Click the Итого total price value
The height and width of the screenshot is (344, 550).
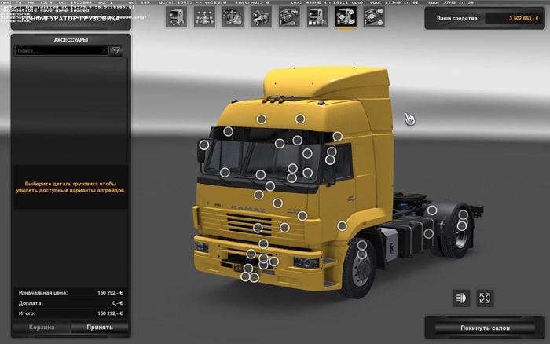click(x=110, y=313)
